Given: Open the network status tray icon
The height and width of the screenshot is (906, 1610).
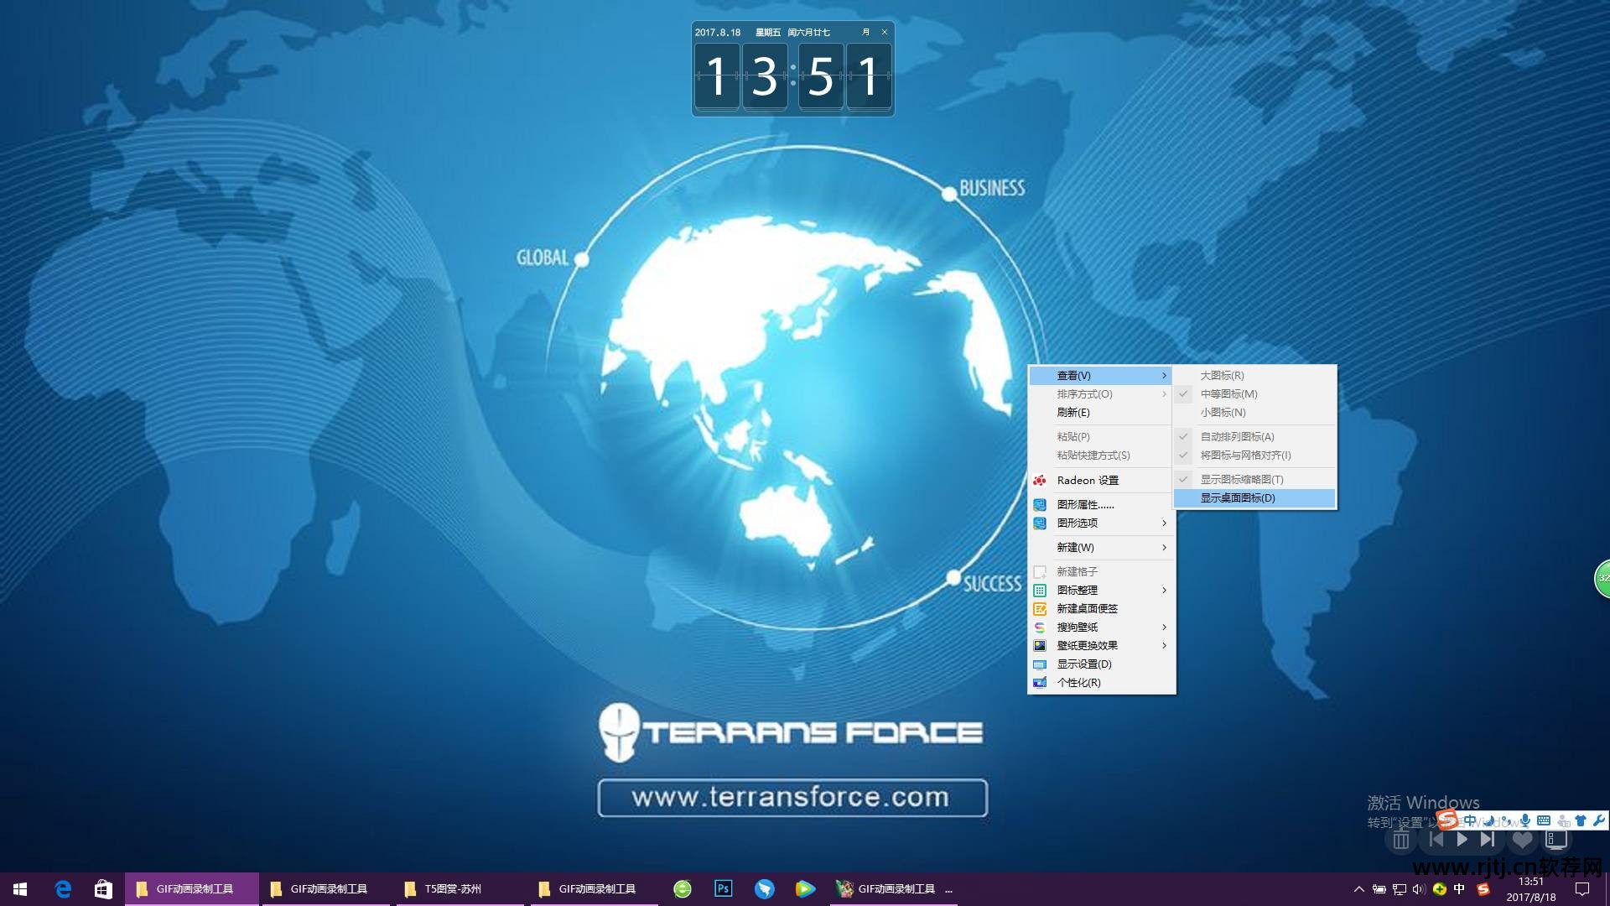Looking at the screenshot, I should coord(1400,889).
